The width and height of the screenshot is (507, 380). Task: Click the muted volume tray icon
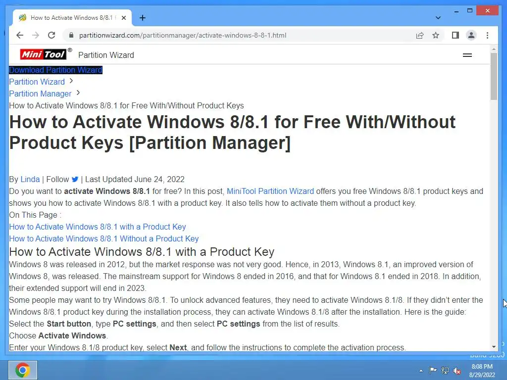pyautogui.click(x=457, y=371)
